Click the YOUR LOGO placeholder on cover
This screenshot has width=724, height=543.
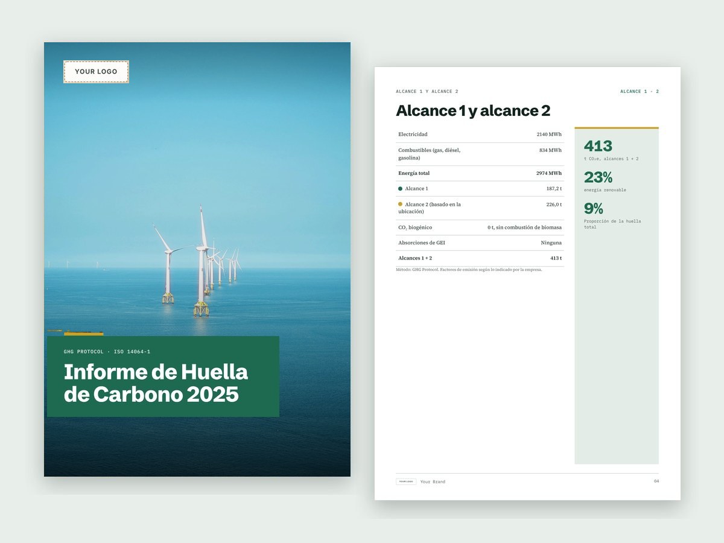96,72
